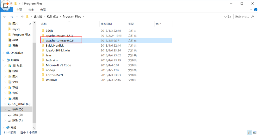Collapse the 此电脑 tree node

pyautogui.click(x=3, y=60)
